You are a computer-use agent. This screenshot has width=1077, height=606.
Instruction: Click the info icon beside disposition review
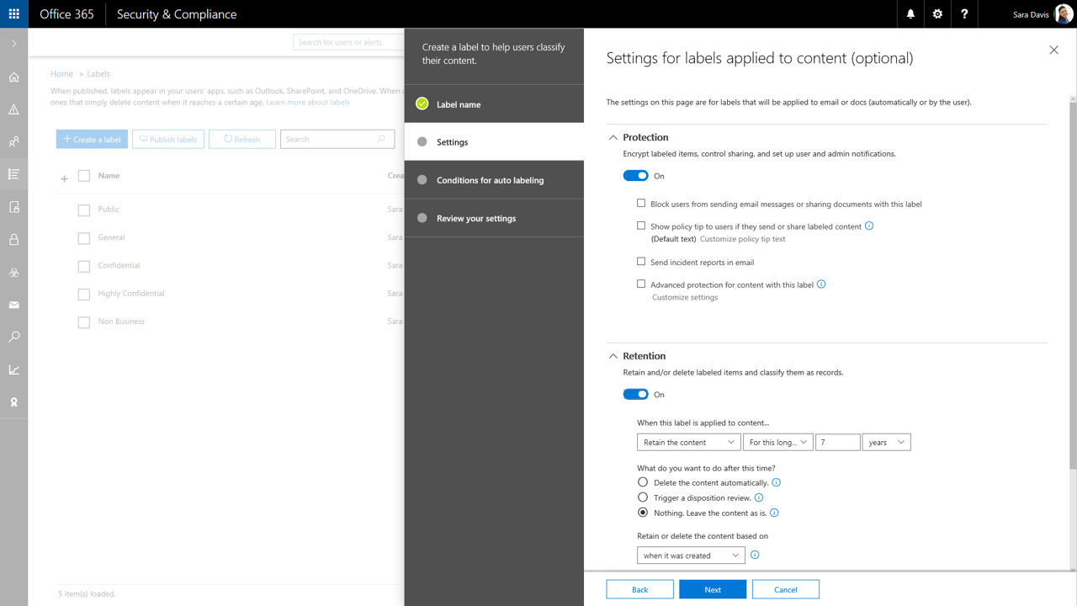(759, 497)
